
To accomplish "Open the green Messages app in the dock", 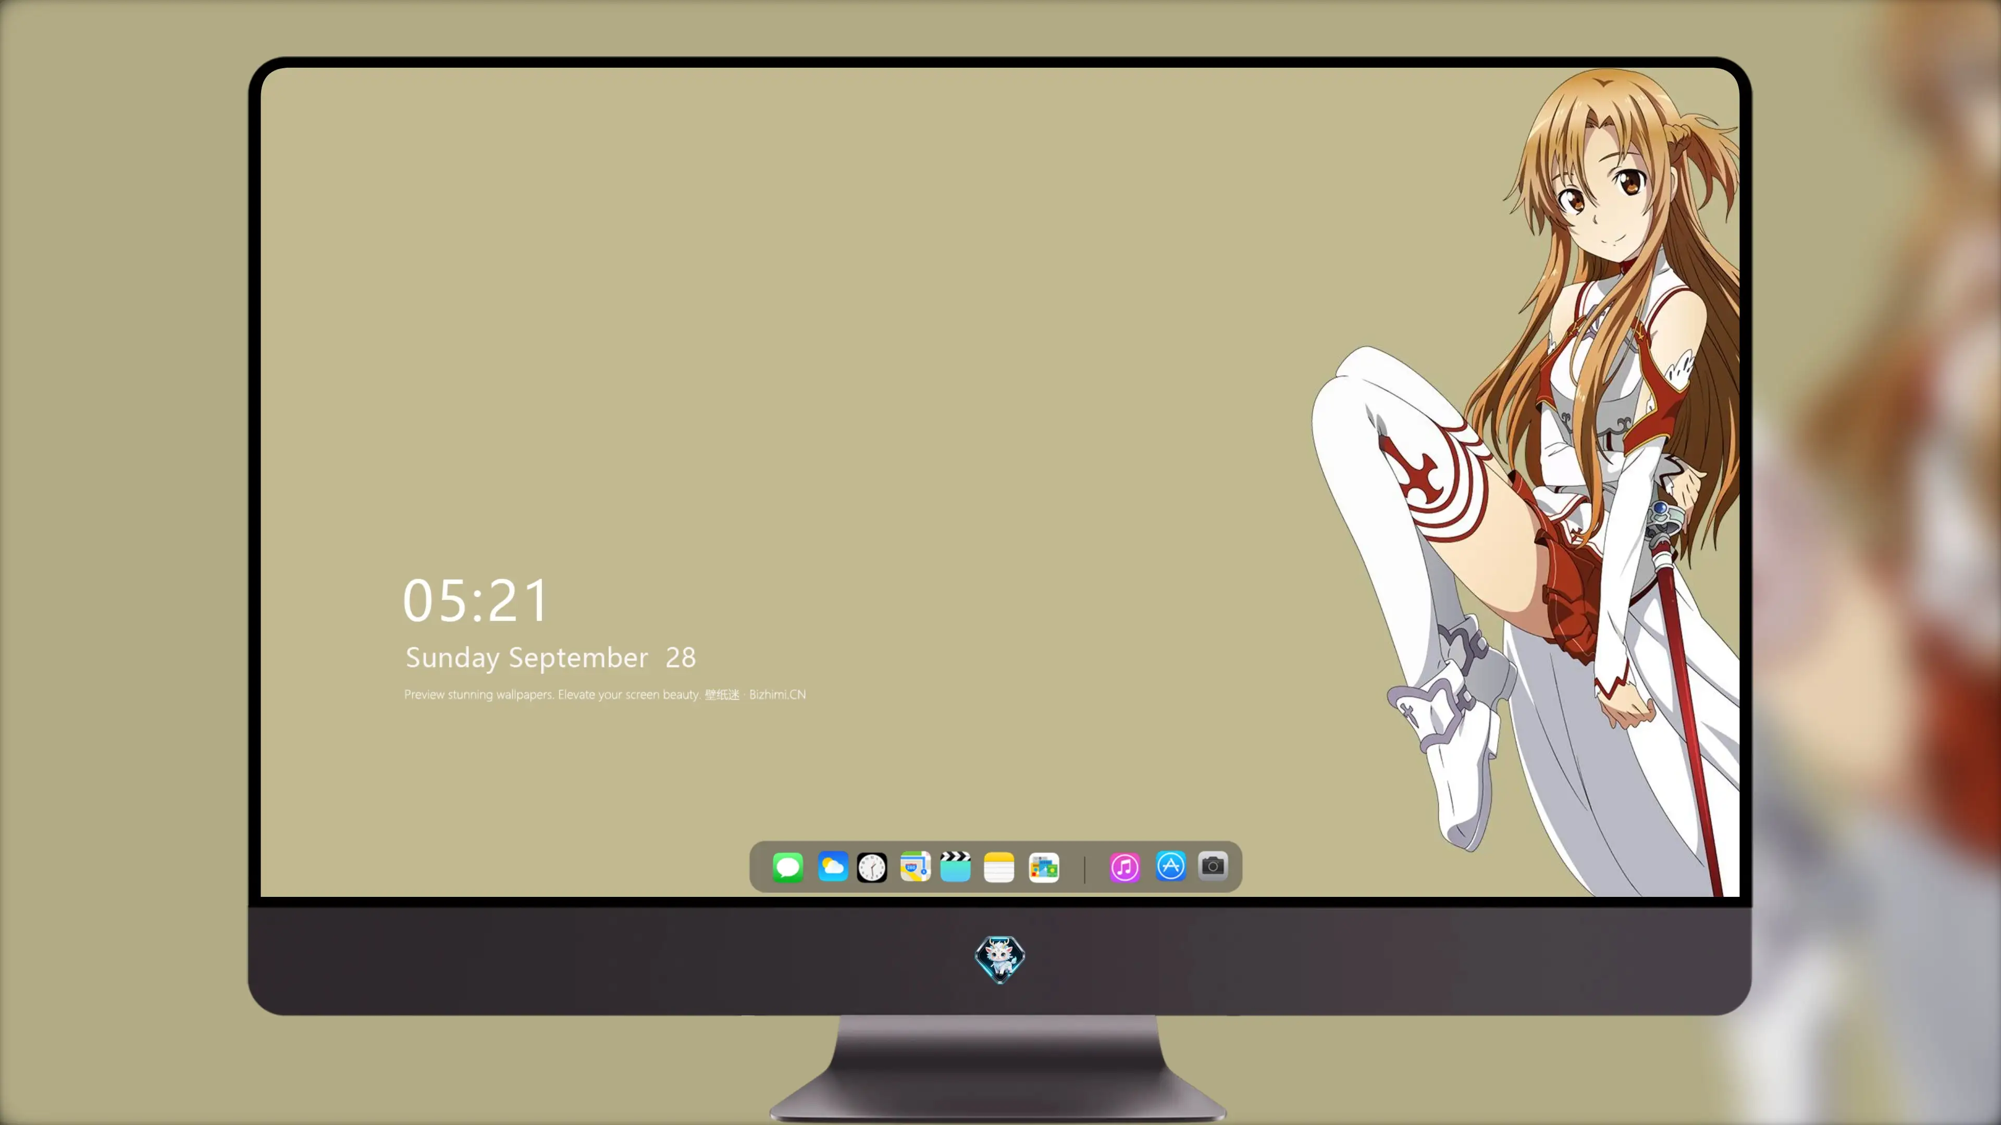I will [x=788, y=867].
